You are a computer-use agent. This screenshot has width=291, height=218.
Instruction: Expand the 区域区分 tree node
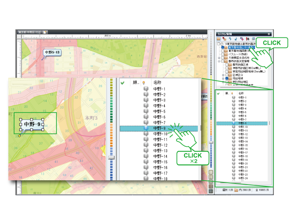pos(223,75)
